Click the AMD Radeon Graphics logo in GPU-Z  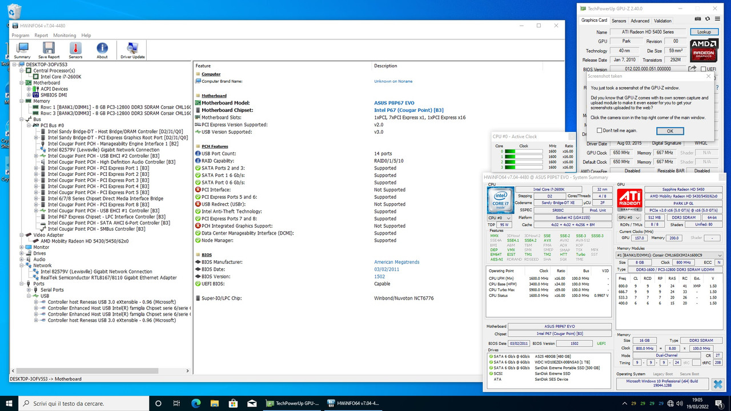[704, 50]
